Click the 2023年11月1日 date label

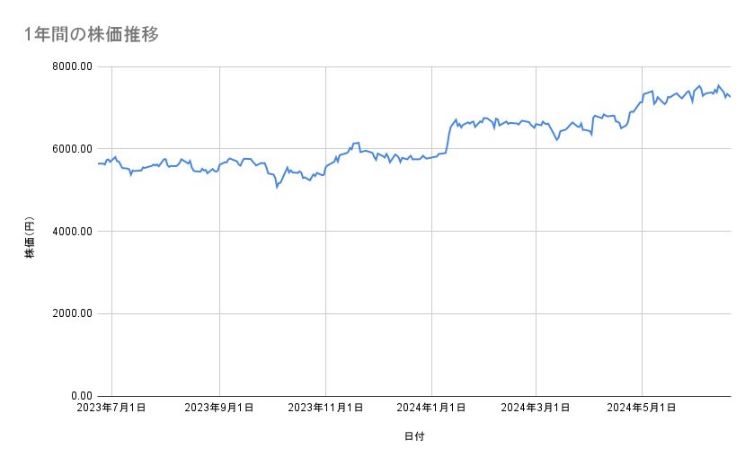coord(325,408)
